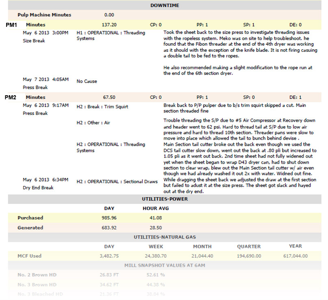Image resolution: width=328 pixels, height=300 pixels.
Task: Click the UTILITIES-NATURAL GAS section header
Action: [165, 237]
